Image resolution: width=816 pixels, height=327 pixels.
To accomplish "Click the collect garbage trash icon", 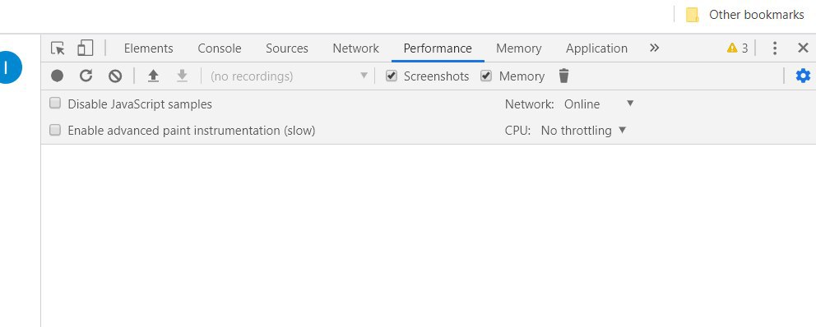I will click(563, 76).
